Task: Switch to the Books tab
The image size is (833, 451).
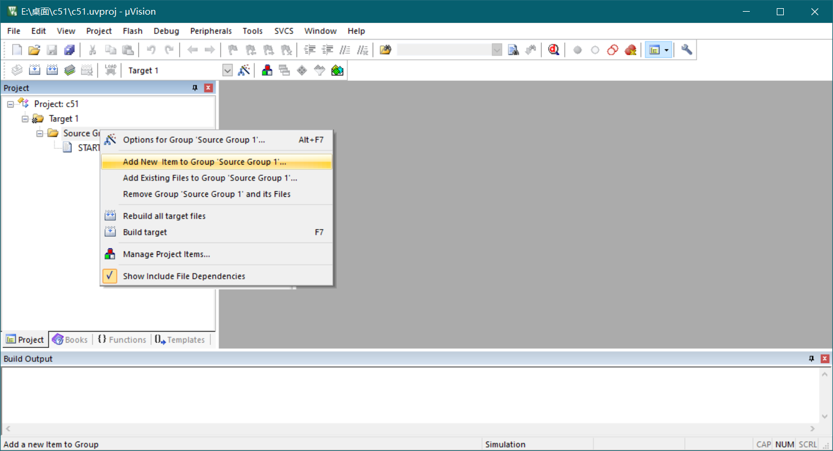Action: (70, 340)
